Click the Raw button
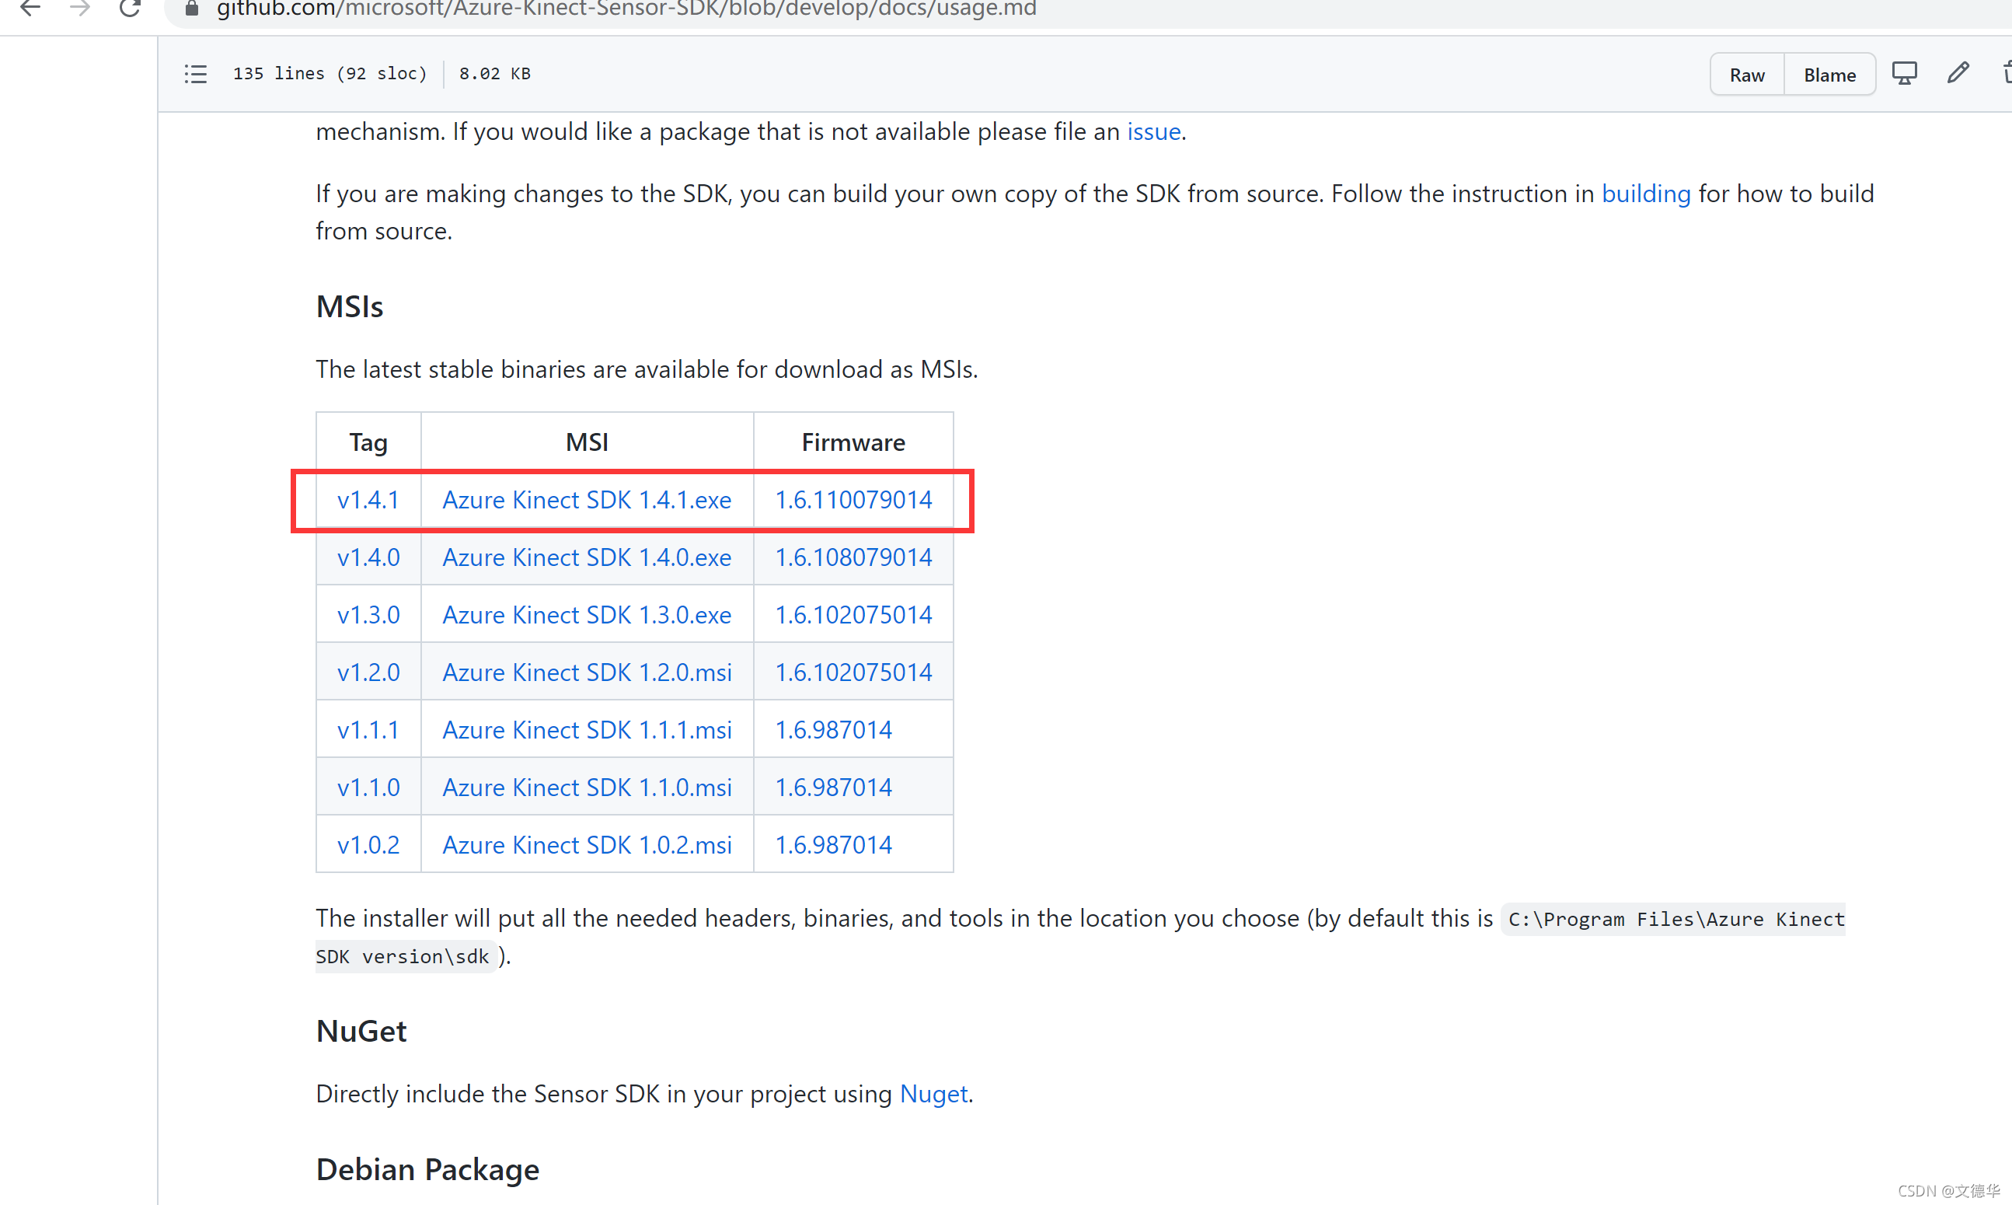Viewport: 2012px width, 1205px height. 1746,75
